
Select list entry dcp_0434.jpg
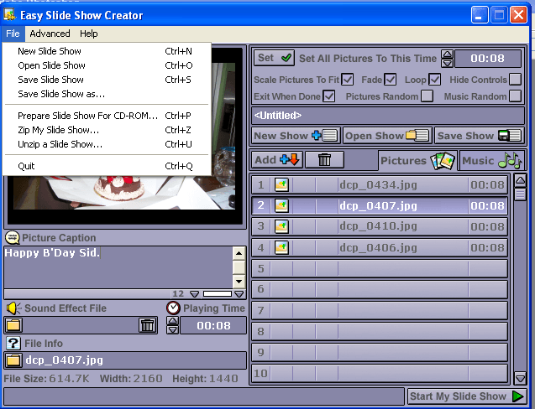379,185
